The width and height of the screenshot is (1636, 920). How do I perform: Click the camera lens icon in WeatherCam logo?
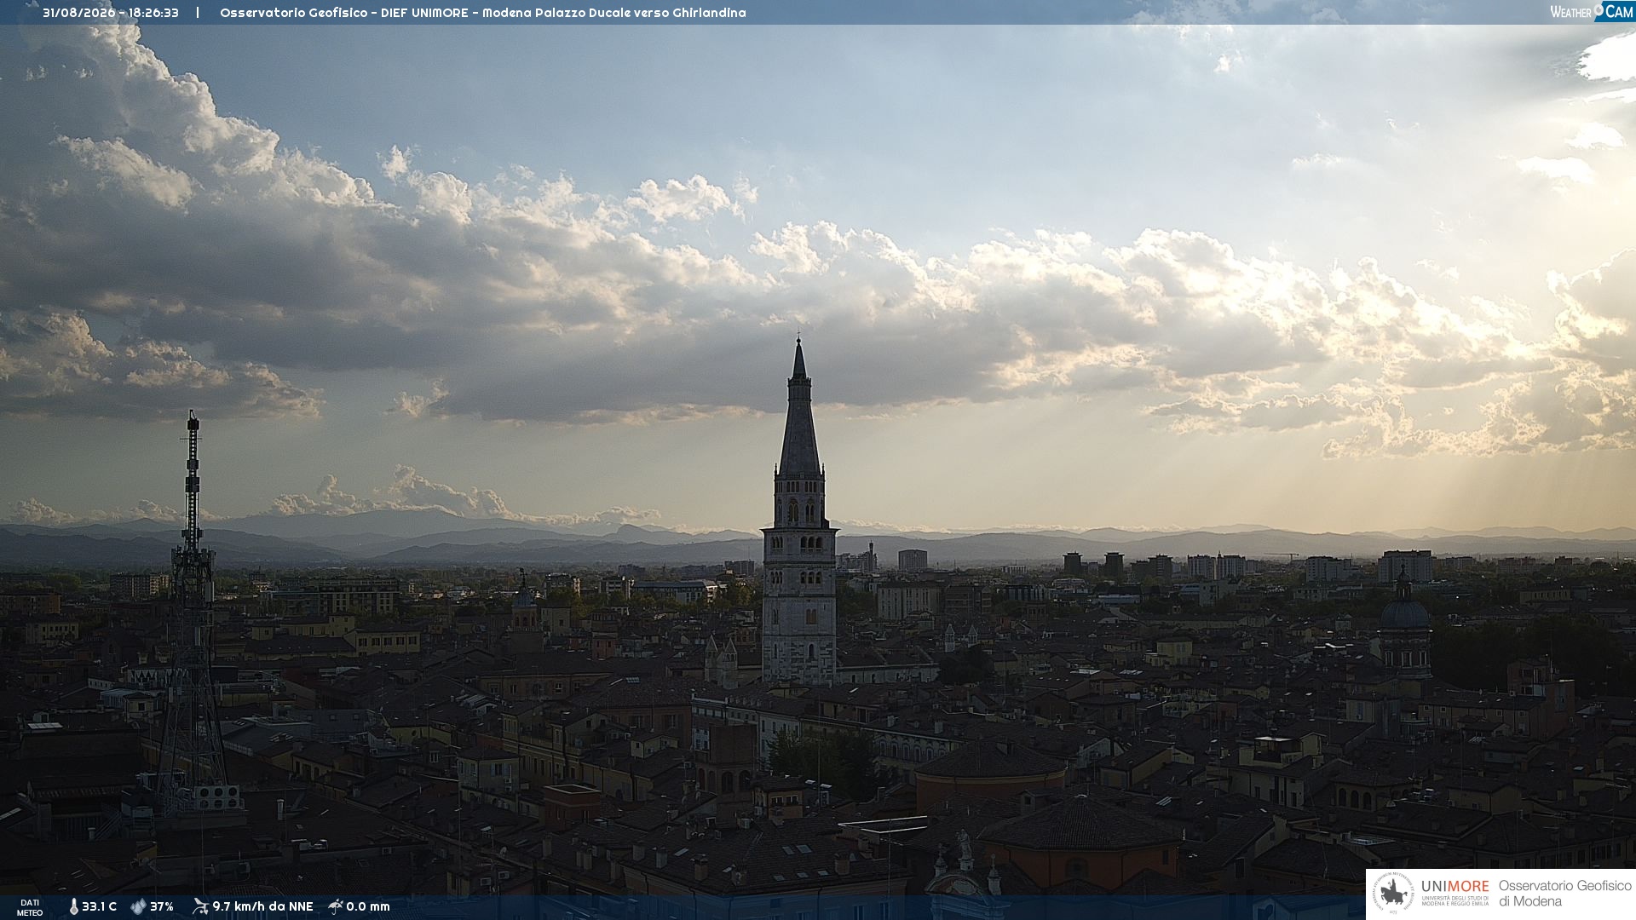click(x=1599, y=9)
